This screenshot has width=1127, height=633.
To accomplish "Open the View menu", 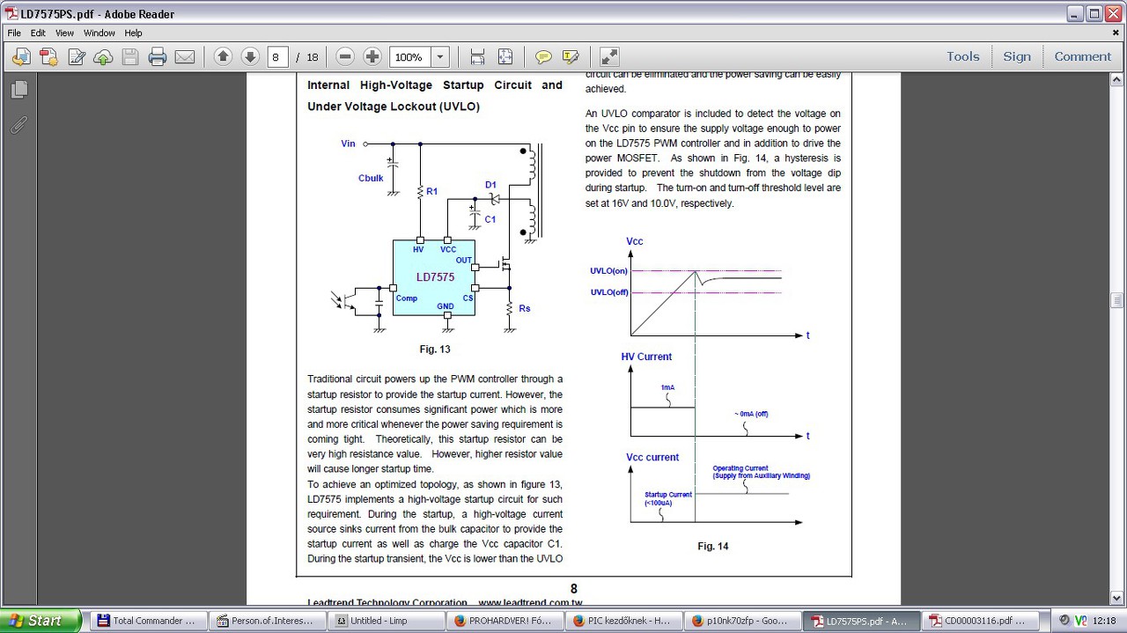I will click(x=64, y=33).
